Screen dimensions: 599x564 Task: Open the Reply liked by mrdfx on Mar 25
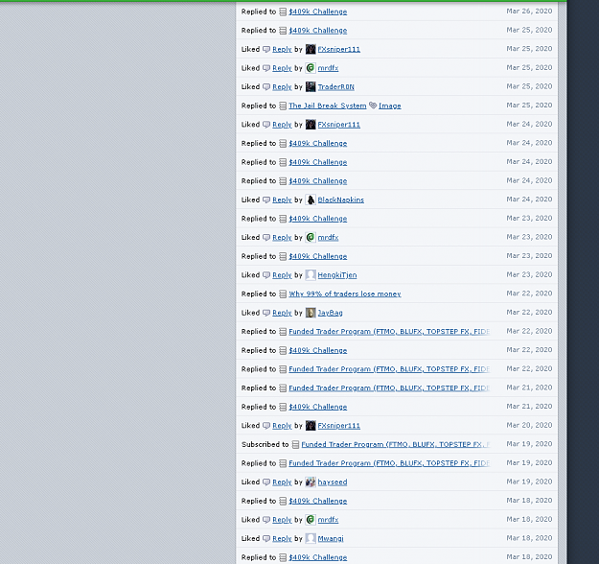click(x=282, y=68)
